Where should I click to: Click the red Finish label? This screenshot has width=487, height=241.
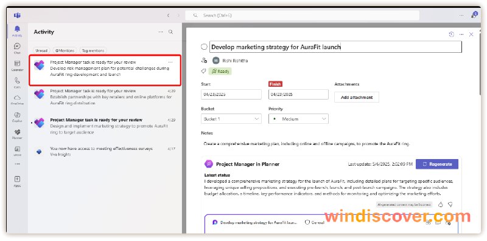pyautogui.click(x=275, y=84)
